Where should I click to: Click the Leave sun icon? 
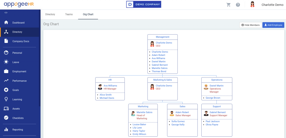pyautogui.click(x=6, y=62)
